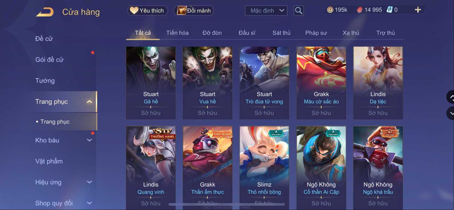Tap the plus icon to add currency
This screenshot has width=454, height=210.
click(418, 10)
